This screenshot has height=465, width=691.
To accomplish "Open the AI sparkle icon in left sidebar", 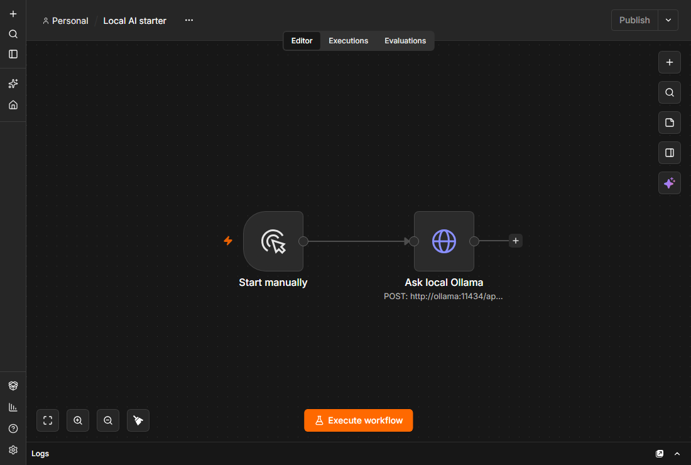I will (13, 84).
